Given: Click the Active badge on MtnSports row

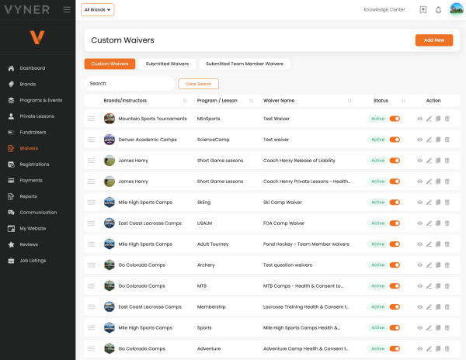Looking at the screenshot, I should click(x=377, y=119).
